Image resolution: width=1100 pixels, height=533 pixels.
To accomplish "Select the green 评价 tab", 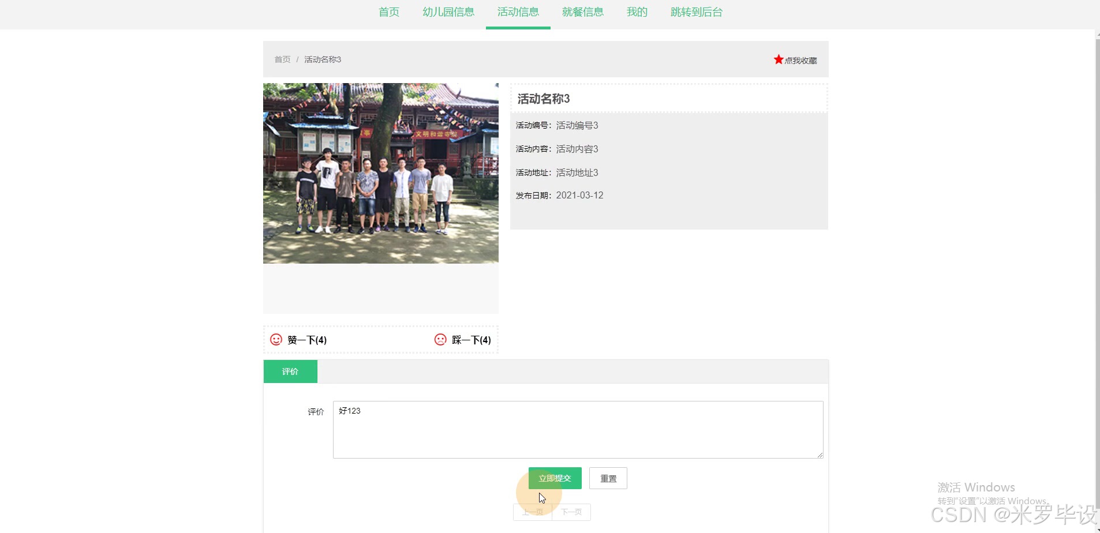I will (290, 371).
